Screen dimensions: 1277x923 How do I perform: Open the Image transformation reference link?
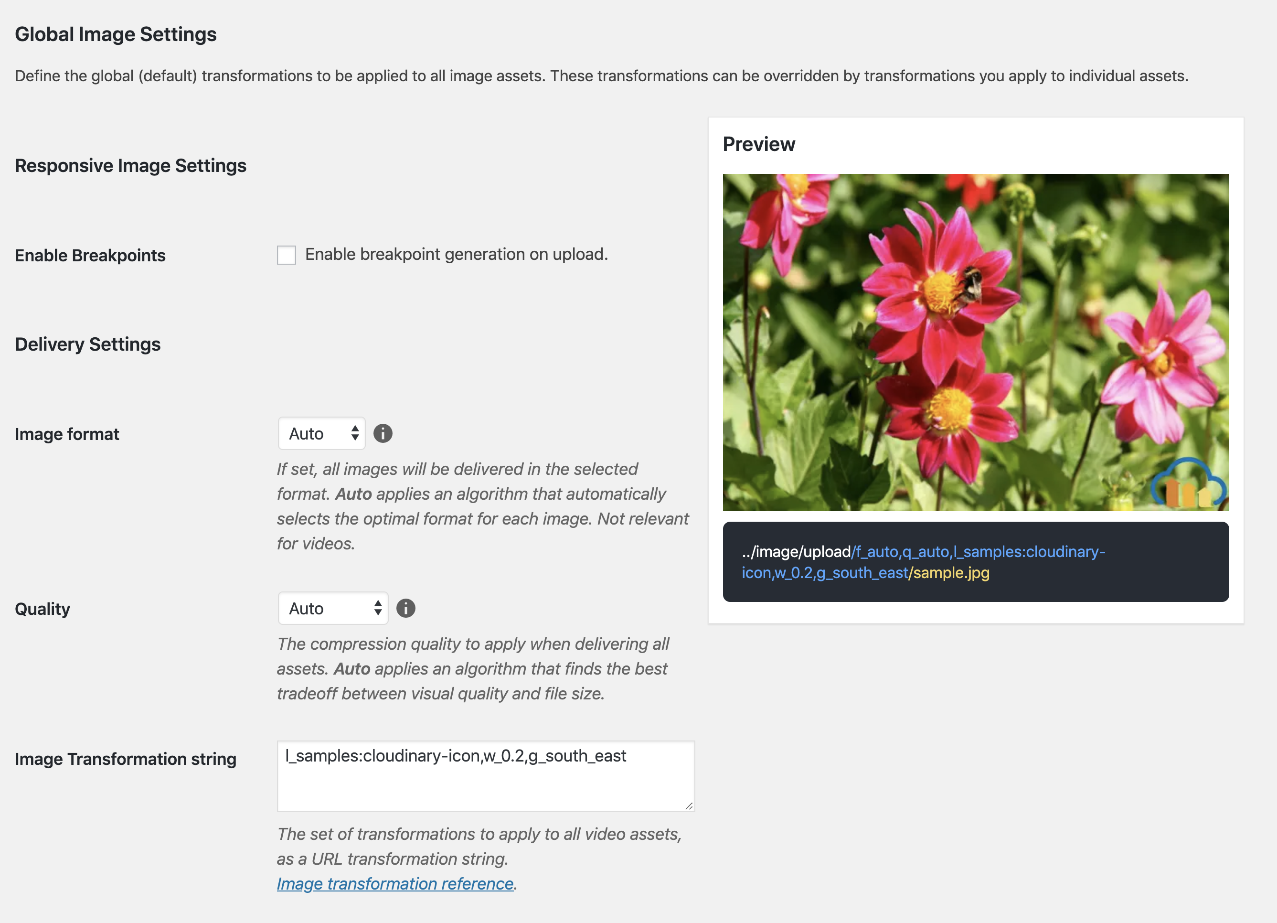(394, 883)
